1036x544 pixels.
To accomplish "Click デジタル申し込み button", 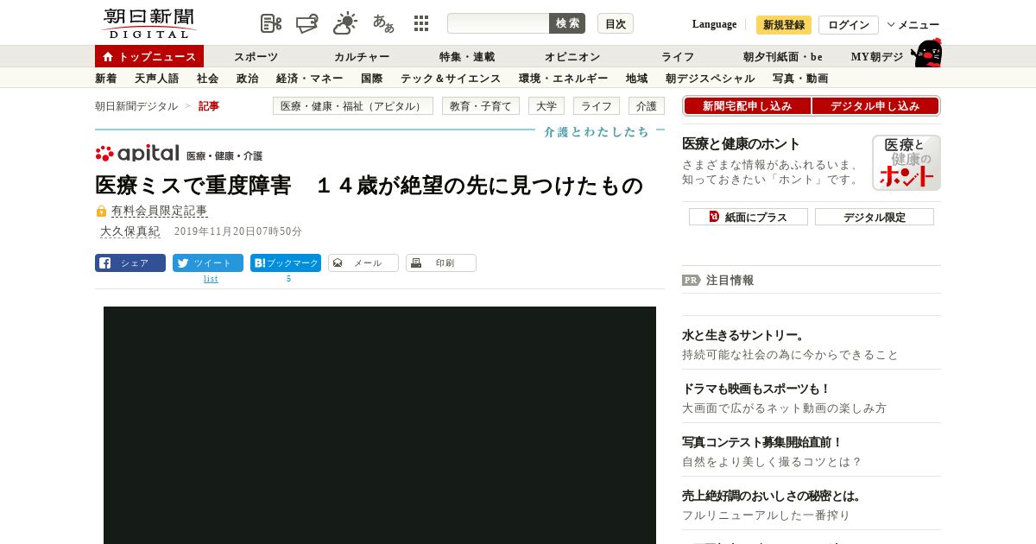I will 875,106.
